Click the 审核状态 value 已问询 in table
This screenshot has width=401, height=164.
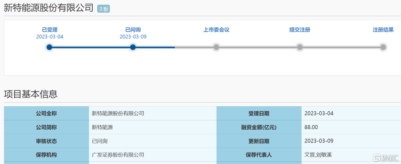point(100,141)
